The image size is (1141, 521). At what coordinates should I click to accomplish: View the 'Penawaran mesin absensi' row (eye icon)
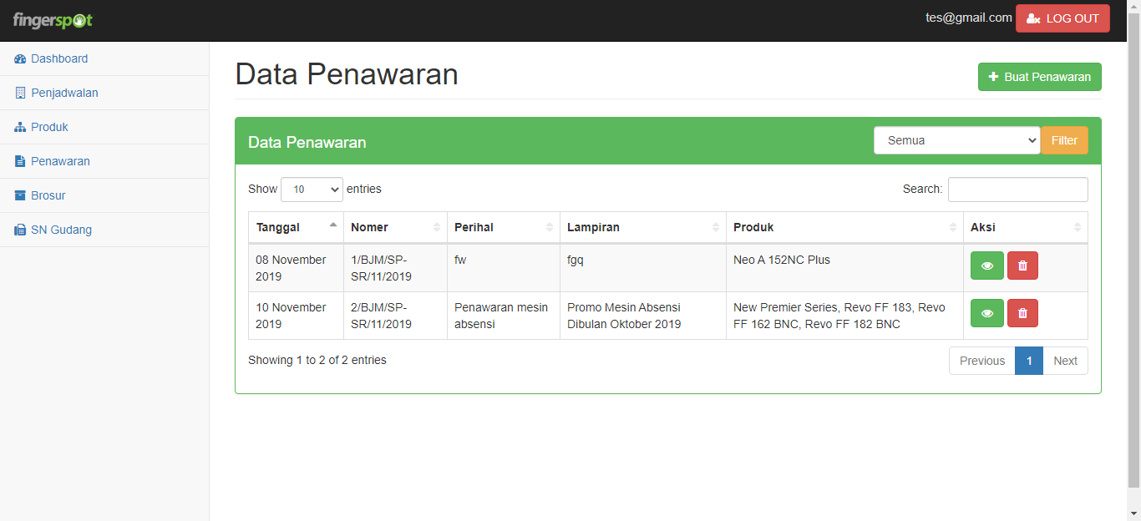point(986,313)
